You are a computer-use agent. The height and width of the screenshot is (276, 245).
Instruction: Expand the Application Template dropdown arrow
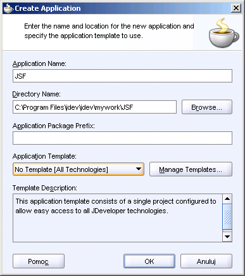[x=139, y=169]
